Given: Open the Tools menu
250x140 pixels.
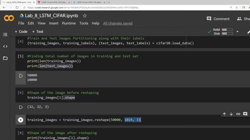Looking at the screenshot, I should point(84,23).
